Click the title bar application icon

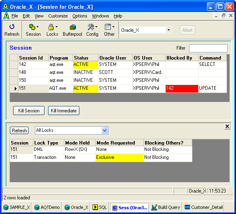(x=6, y=7)
